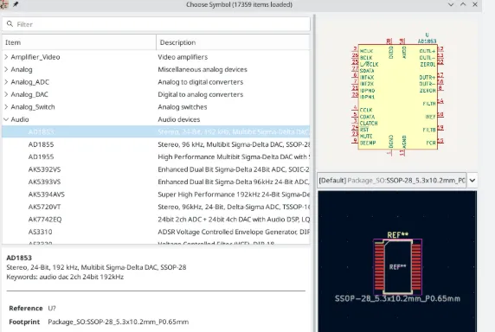Expand the Amplifier_Video library
This screenshot has width=495, height=332.
pyautogui.click(x=6, y=57)
